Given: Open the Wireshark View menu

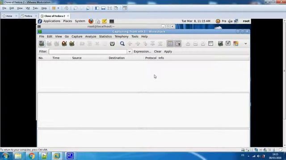Looking at the screenshot, I should (x=59, y=36).
